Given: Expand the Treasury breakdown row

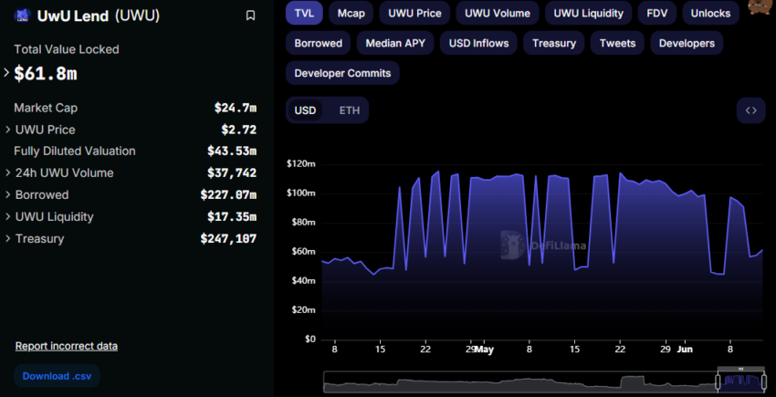Looking at the screenshot, I should point(8,238).
